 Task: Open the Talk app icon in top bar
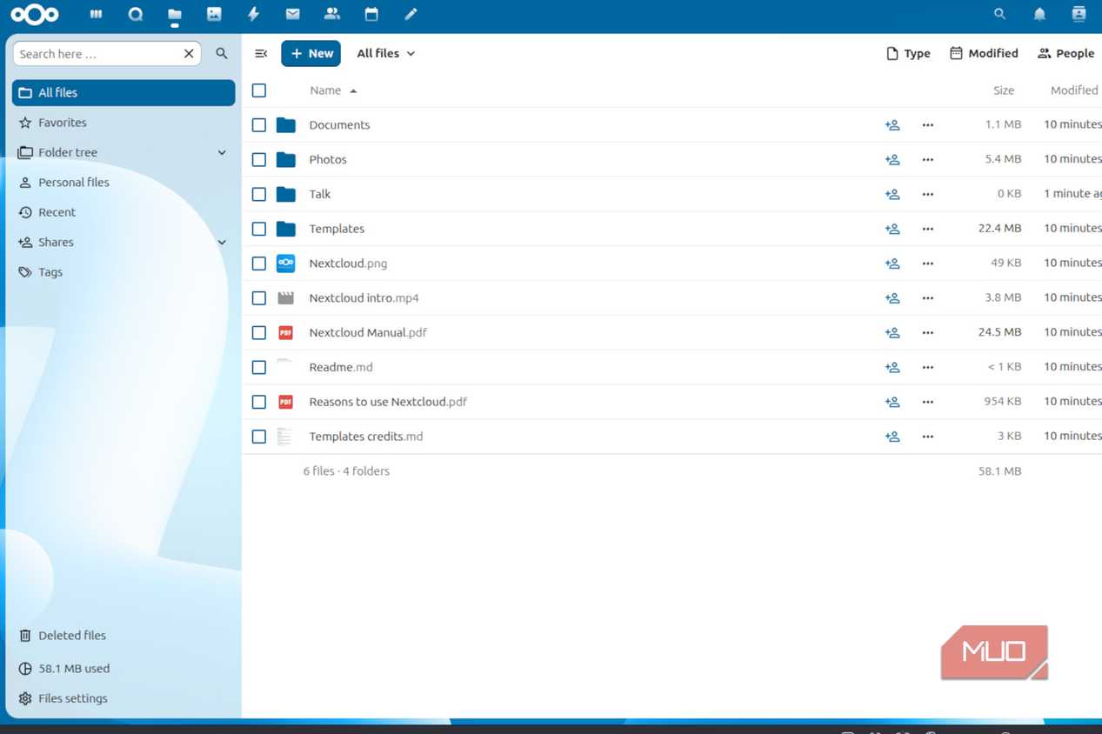pyautogui.click(x=135, y=14)
